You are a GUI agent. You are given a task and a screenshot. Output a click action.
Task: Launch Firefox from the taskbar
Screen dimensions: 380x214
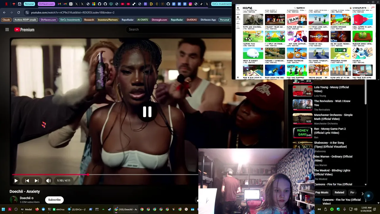[x=37, y=209]
